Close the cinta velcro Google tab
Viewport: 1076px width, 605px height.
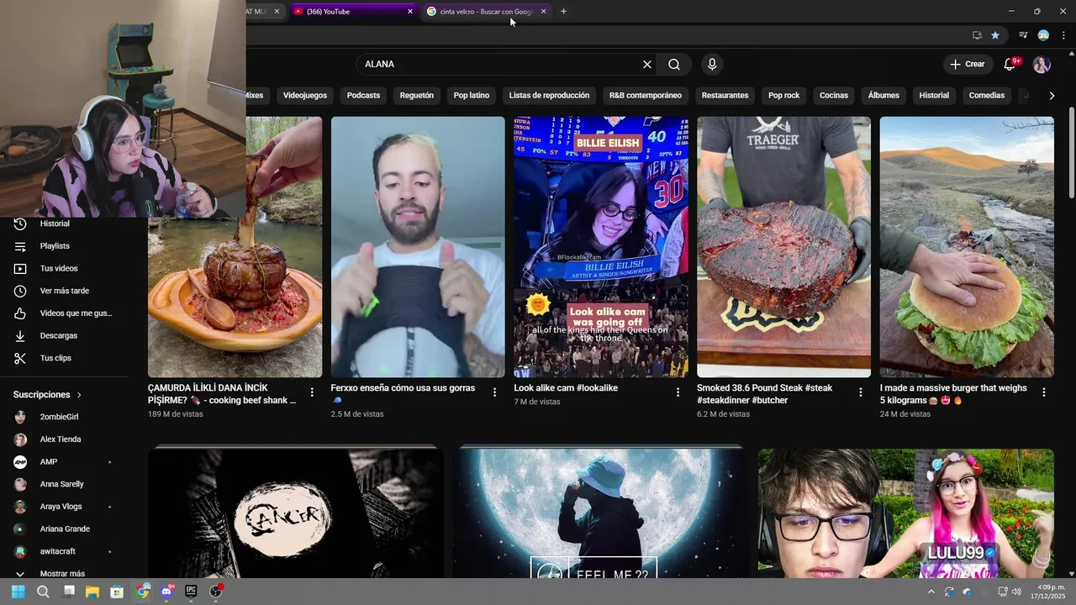543,11
